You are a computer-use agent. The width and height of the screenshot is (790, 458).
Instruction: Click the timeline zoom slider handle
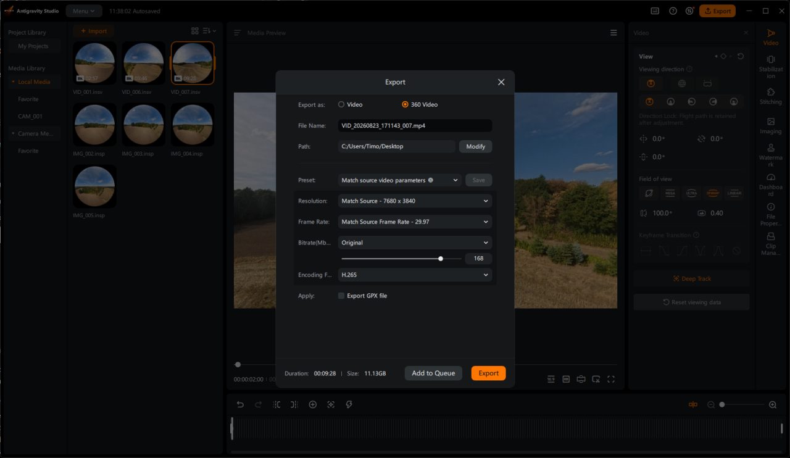pyautogui.click(x=722, y=404)
